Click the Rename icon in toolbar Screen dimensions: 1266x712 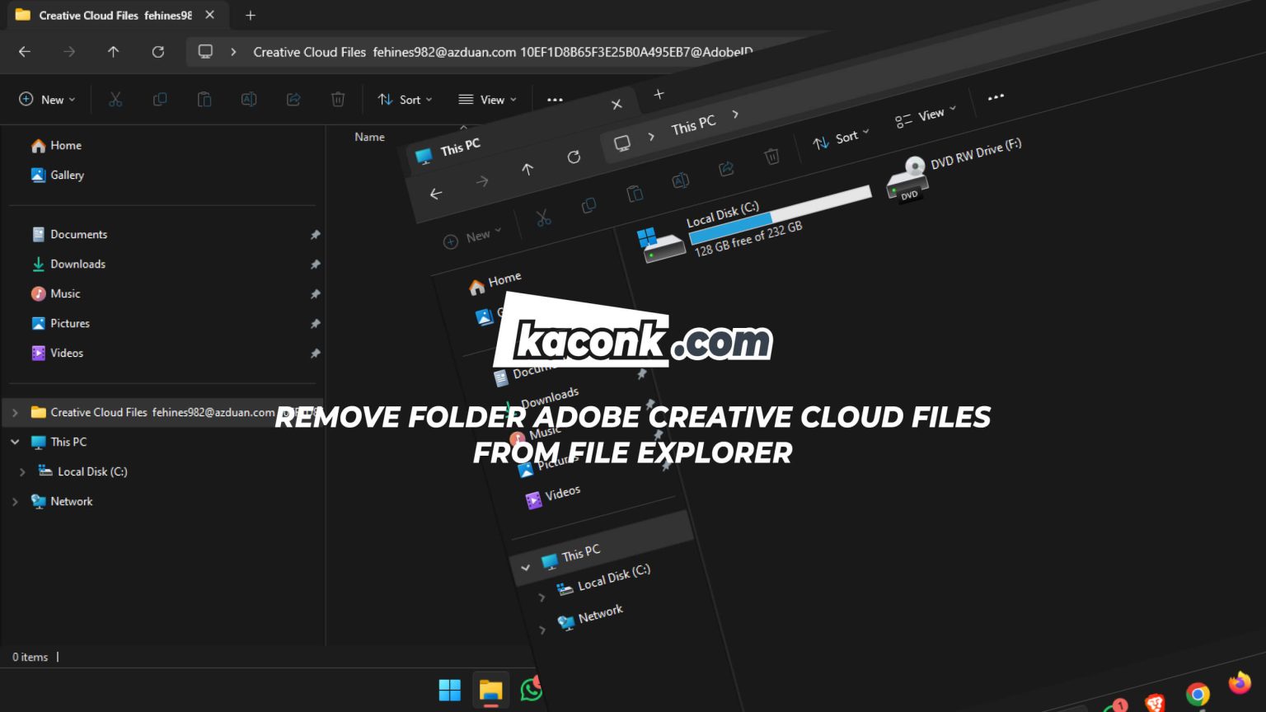click(x=249, y=100)
